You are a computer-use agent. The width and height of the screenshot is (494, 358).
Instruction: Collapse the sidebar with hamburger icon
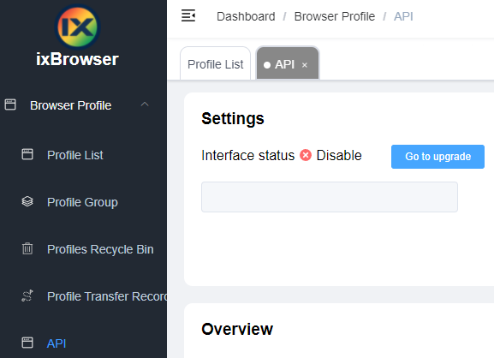tap(188, 15)
